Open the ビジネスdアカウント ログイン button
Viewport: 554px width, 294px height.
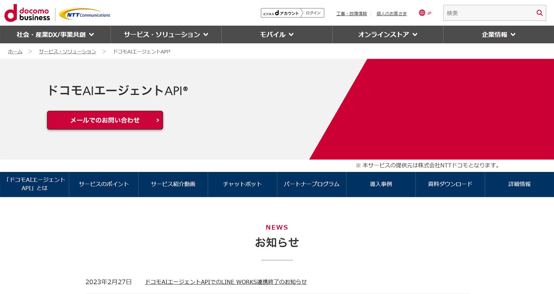tap(292, 13)
